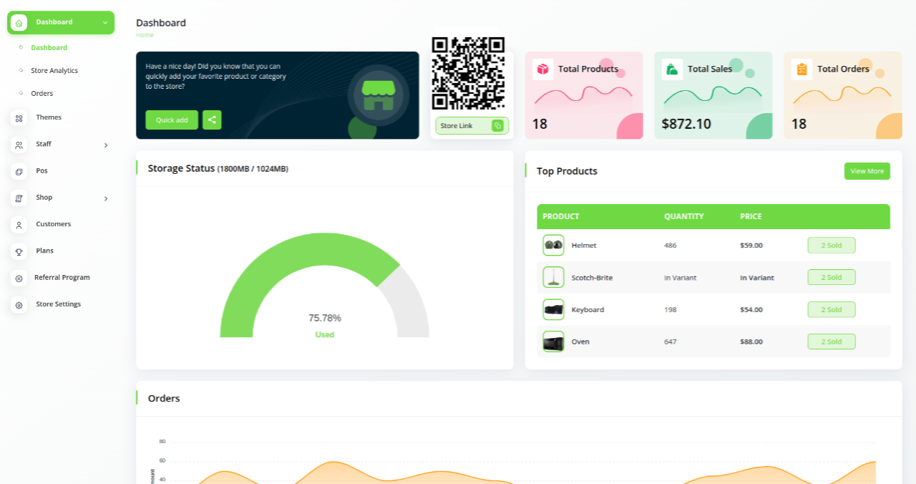This screenshot has height=484, width=916.
Task: Click View More in Top Products
Action: click(x=867, y=171)
